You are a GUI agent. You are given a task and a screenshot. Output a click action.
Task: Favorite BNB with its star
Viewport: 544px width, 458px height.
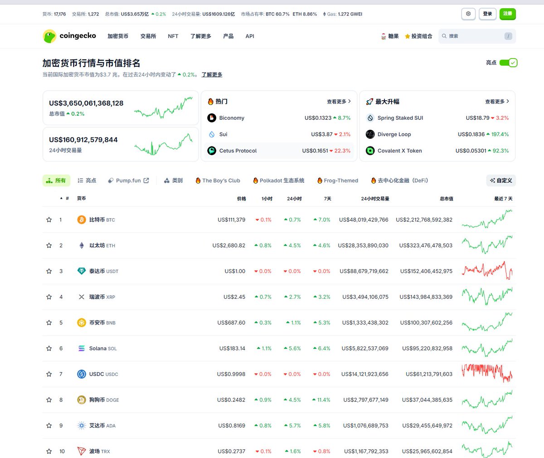pos(49,323)
